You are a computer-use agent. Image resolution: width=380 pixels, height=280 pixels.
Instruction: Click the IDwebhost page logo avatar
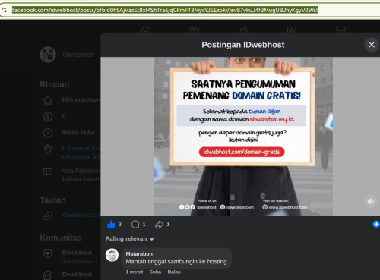(x=48, y=55)
